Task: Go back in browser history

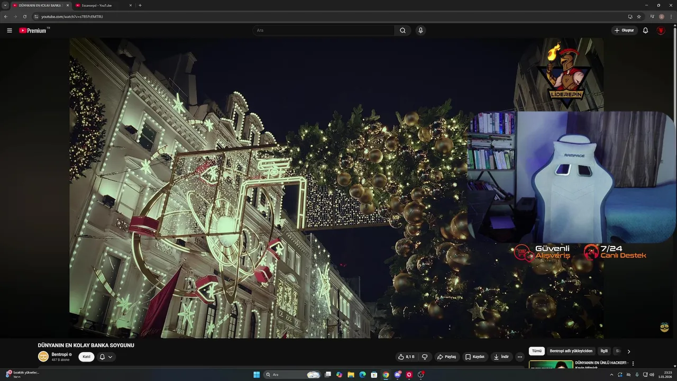Action: [x=6, y=16]
